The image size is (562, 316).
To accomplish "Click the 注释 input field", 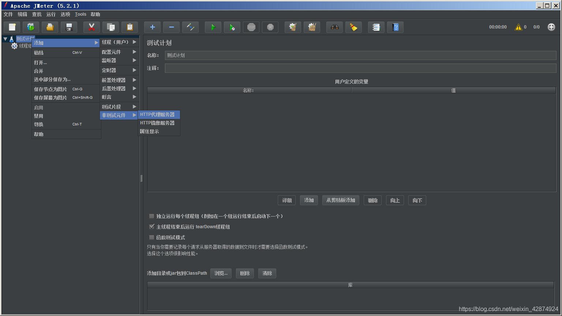I will (x=360, y=68).
